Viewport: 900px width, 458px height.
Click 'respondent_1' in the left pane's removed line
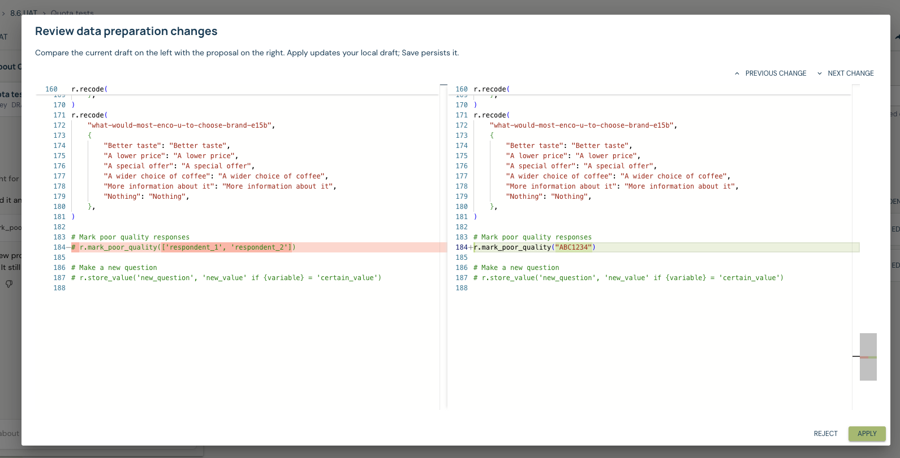coord(194,247)
